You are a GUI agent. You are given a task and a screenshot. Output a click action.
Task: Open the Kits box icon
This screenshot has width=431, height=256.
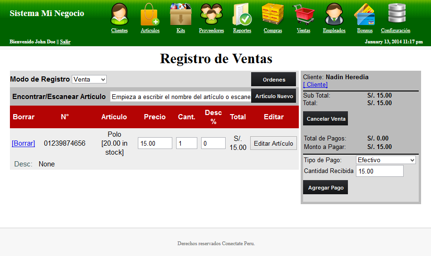[x=181, y=14]
